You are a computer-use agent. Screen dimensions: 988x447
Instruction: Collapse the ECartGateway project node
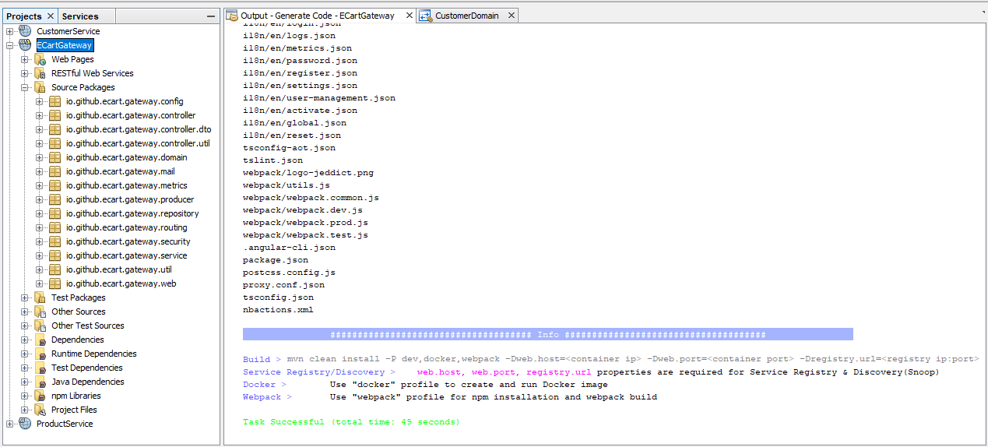click(10, 45)
